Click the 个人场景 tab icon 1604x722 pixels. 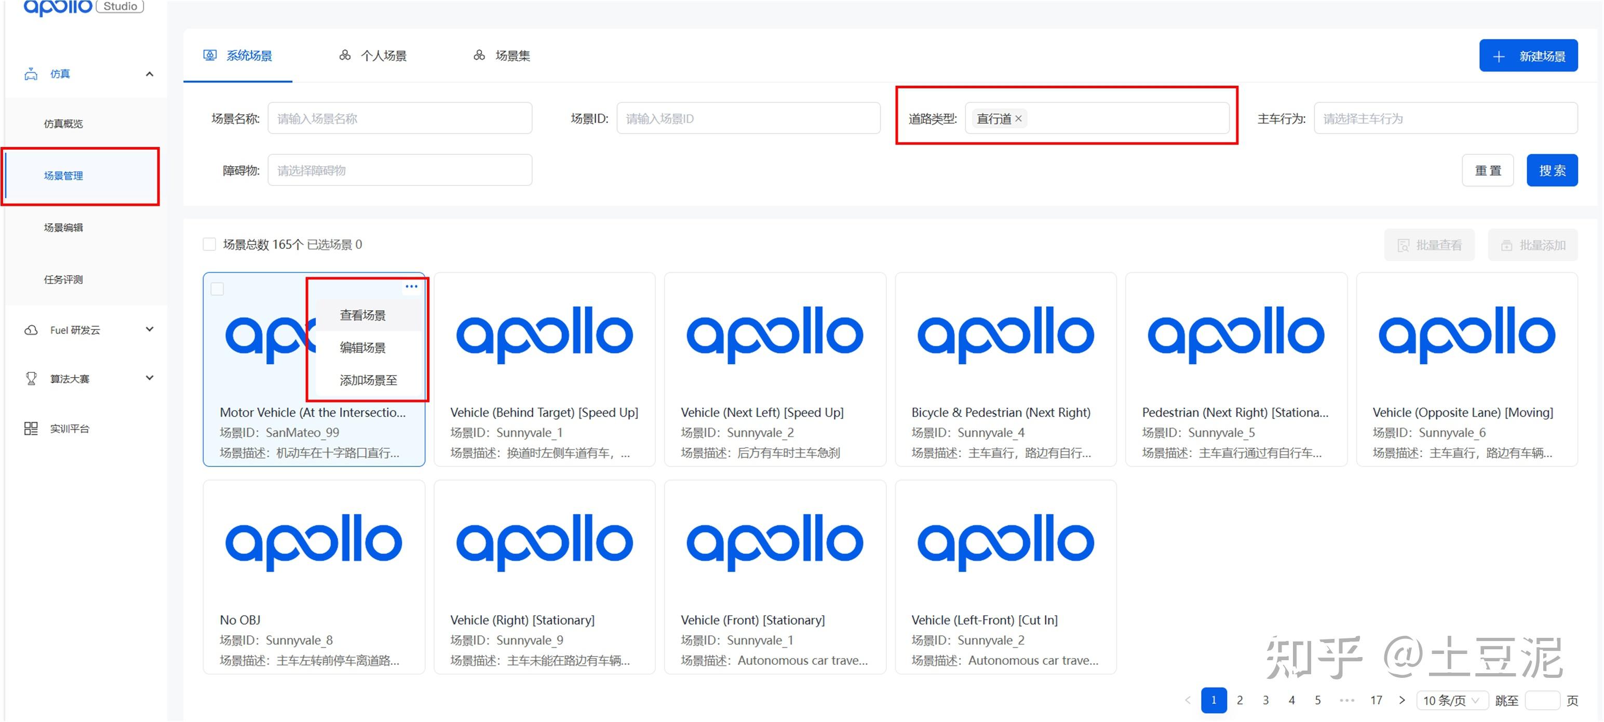point(345,56)
